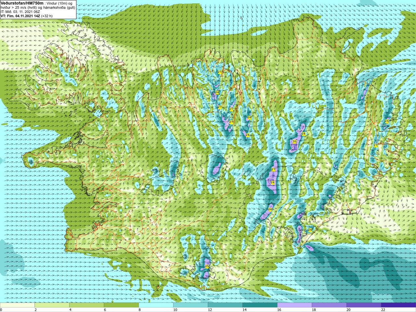Click the legend scale value 8
This screenshot has height=312, width=416.
click(140, 310)
